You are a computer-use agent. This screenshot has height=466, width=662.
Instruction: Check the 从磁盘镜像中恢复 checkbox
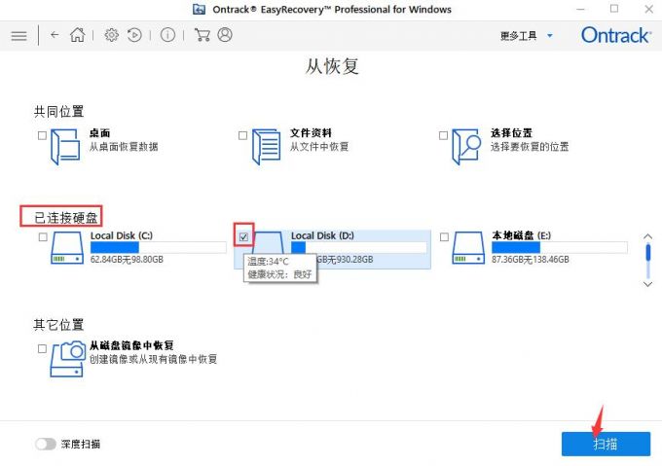tap(42, 348)
